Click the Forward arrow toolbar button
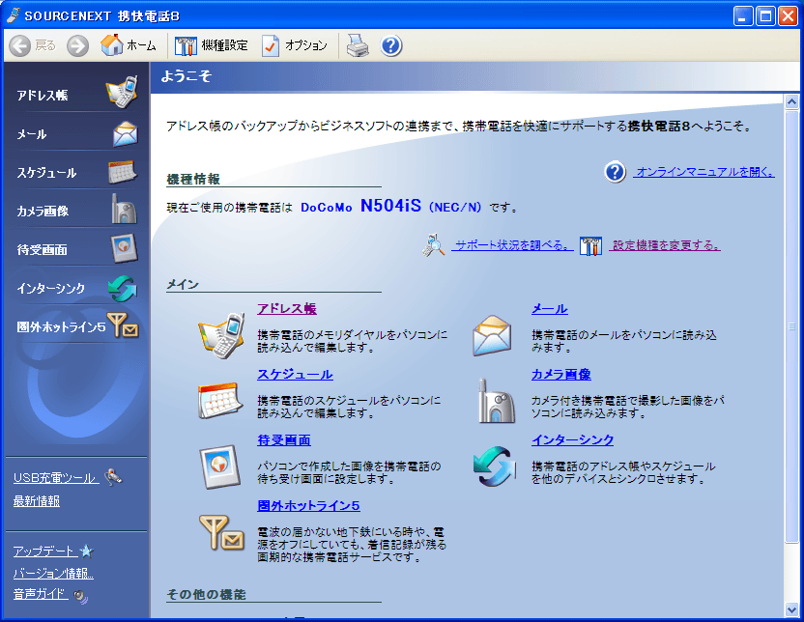 [78, 46]
